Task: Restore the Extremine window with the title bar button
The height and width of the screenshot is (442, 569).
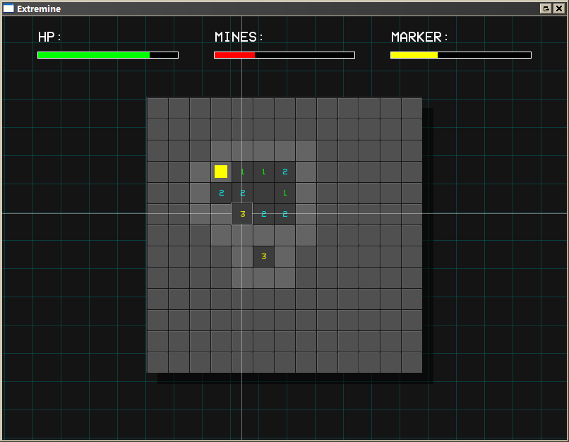Action: 546,8
